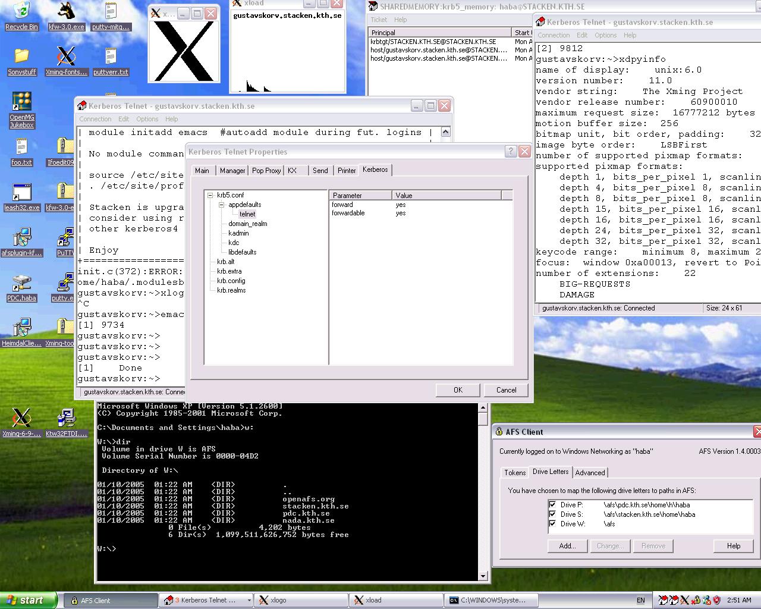Open Tokens tab in AFS Client

click(x=515, y=473)
